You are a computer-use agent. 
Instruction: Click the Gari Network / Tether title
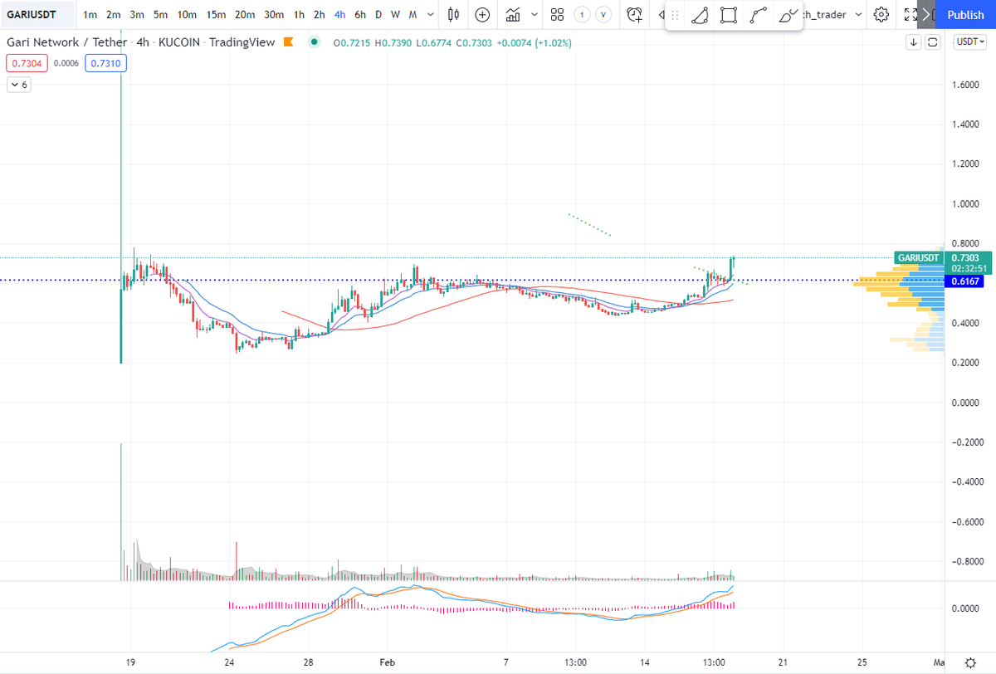(67, 42)
